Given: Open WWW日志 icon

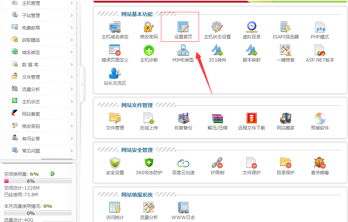Looking at the screenshot, I should click(x=183, y=207).
